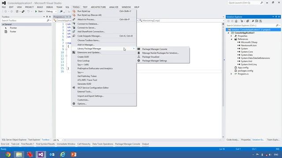Click the Properties wrench in Solution Explorer toolbar

(252, 21)
